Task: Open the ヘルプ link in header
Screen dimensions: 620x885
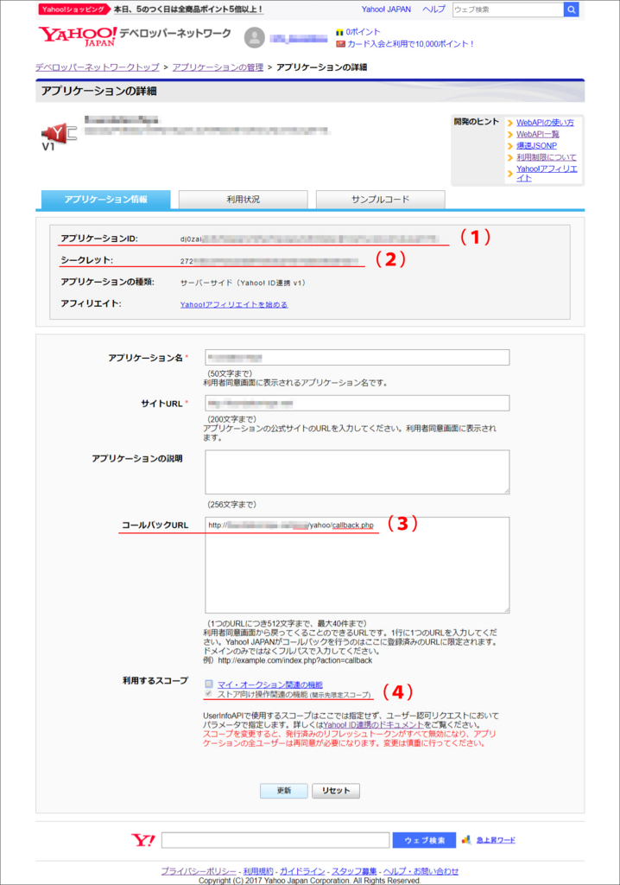Action: [x=433, y=10]
